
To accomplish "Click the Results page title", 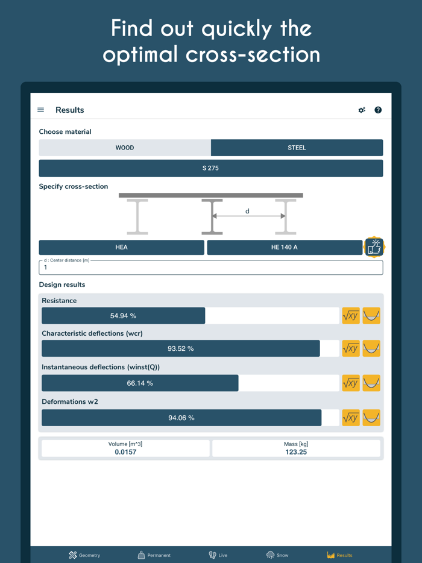I will (x=70, y=110).
